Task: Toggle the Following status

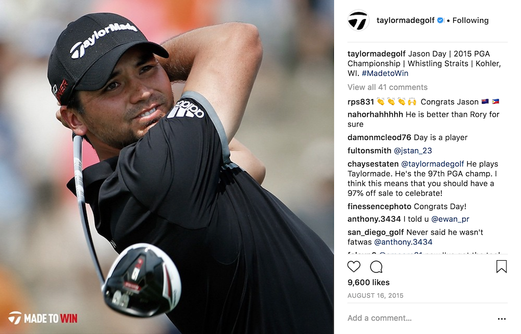Action: [471, 20]
